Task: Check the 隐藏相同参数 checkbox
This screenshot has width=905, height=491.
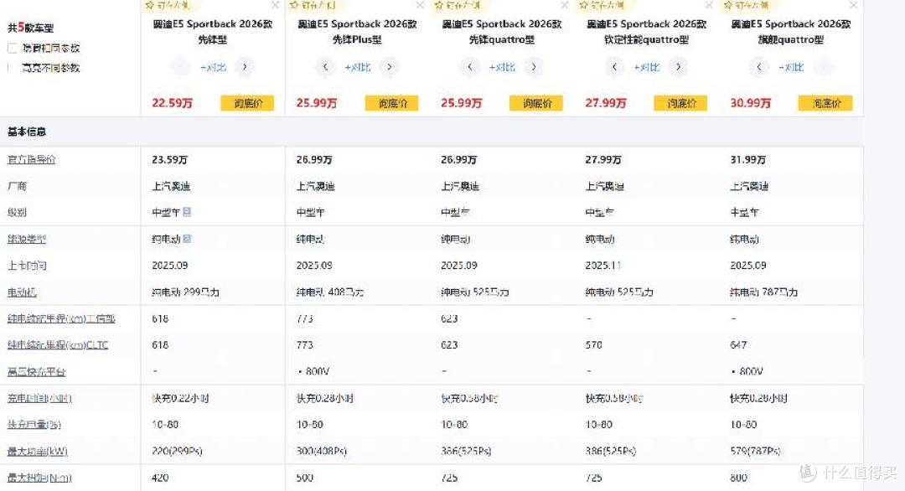Action: tap(12, 48)
